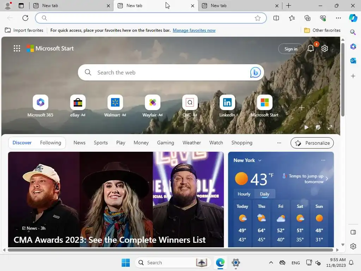
Task: Play the background video
Action: point(306,127)
